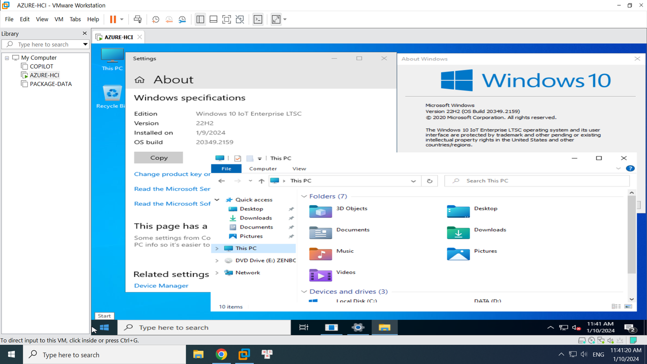Open Customize Quick Access Toolbar dropdown in Explorer

pyautogui.click(x=260, y=159)
